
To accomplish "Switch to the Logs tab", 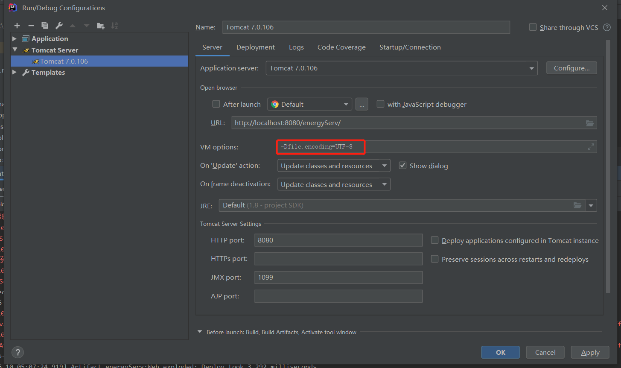I will tap(296, 47).
